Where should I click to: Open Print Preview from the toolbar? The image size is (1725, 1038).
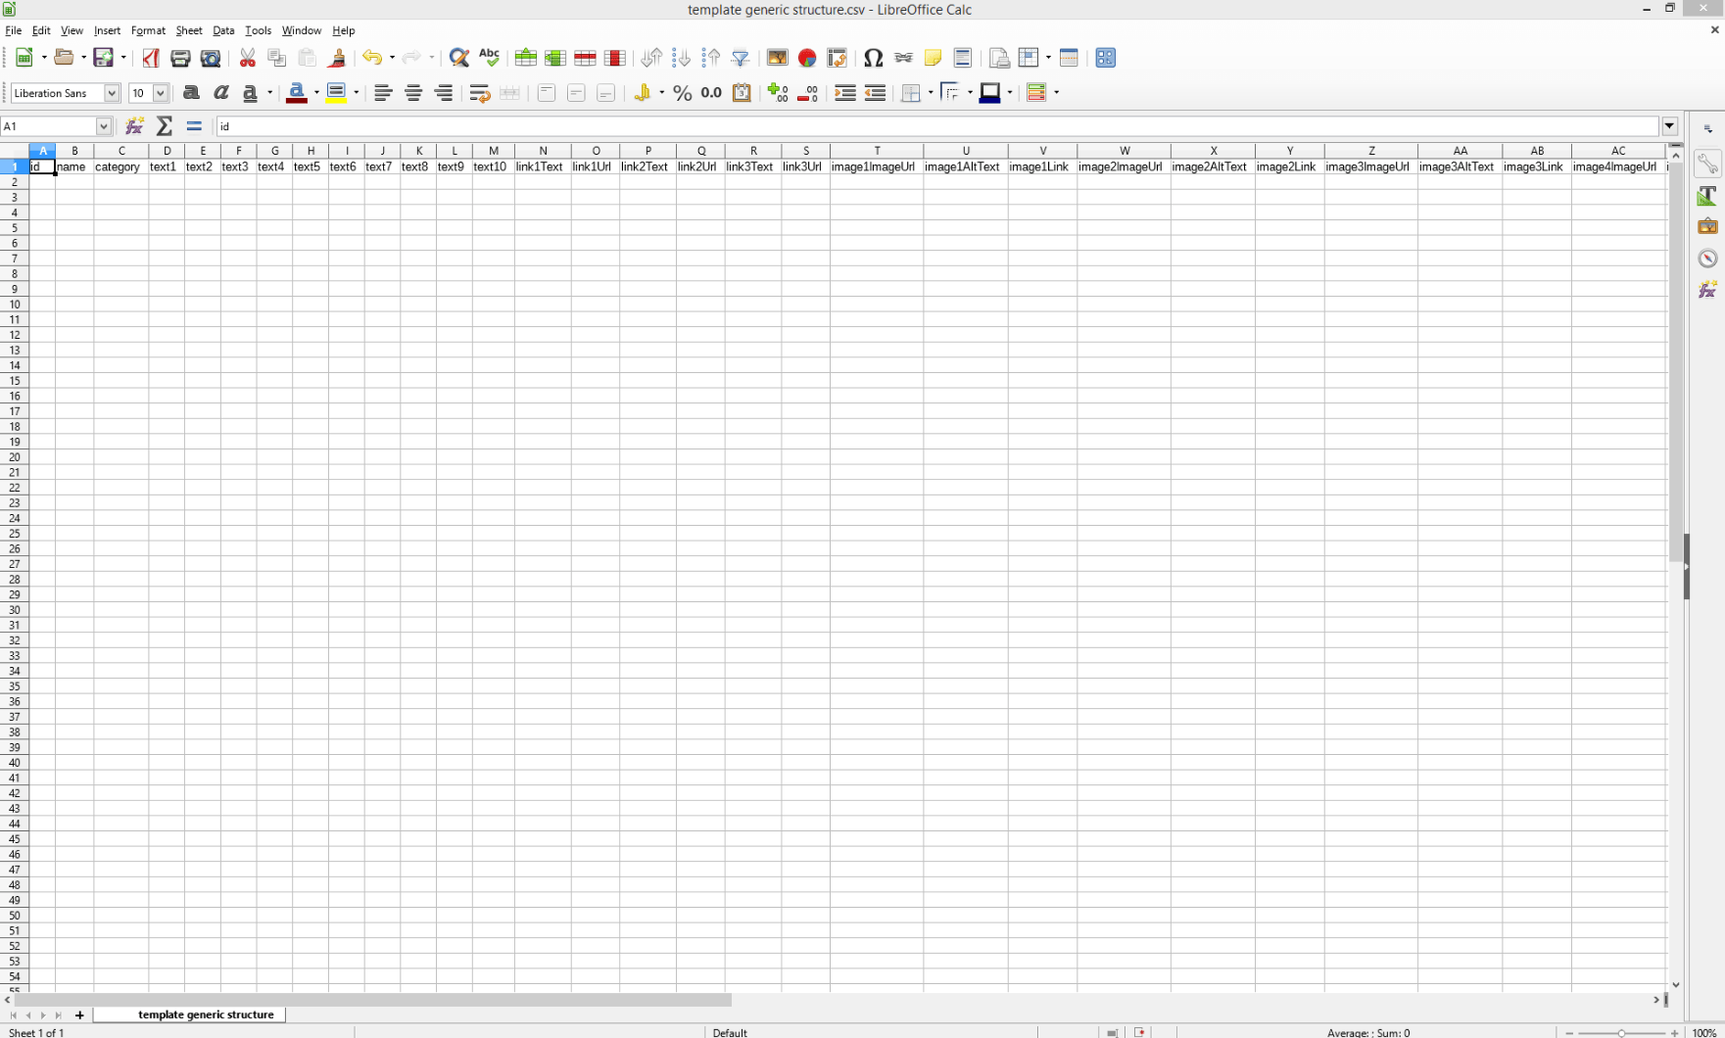[x=211, y=58]
